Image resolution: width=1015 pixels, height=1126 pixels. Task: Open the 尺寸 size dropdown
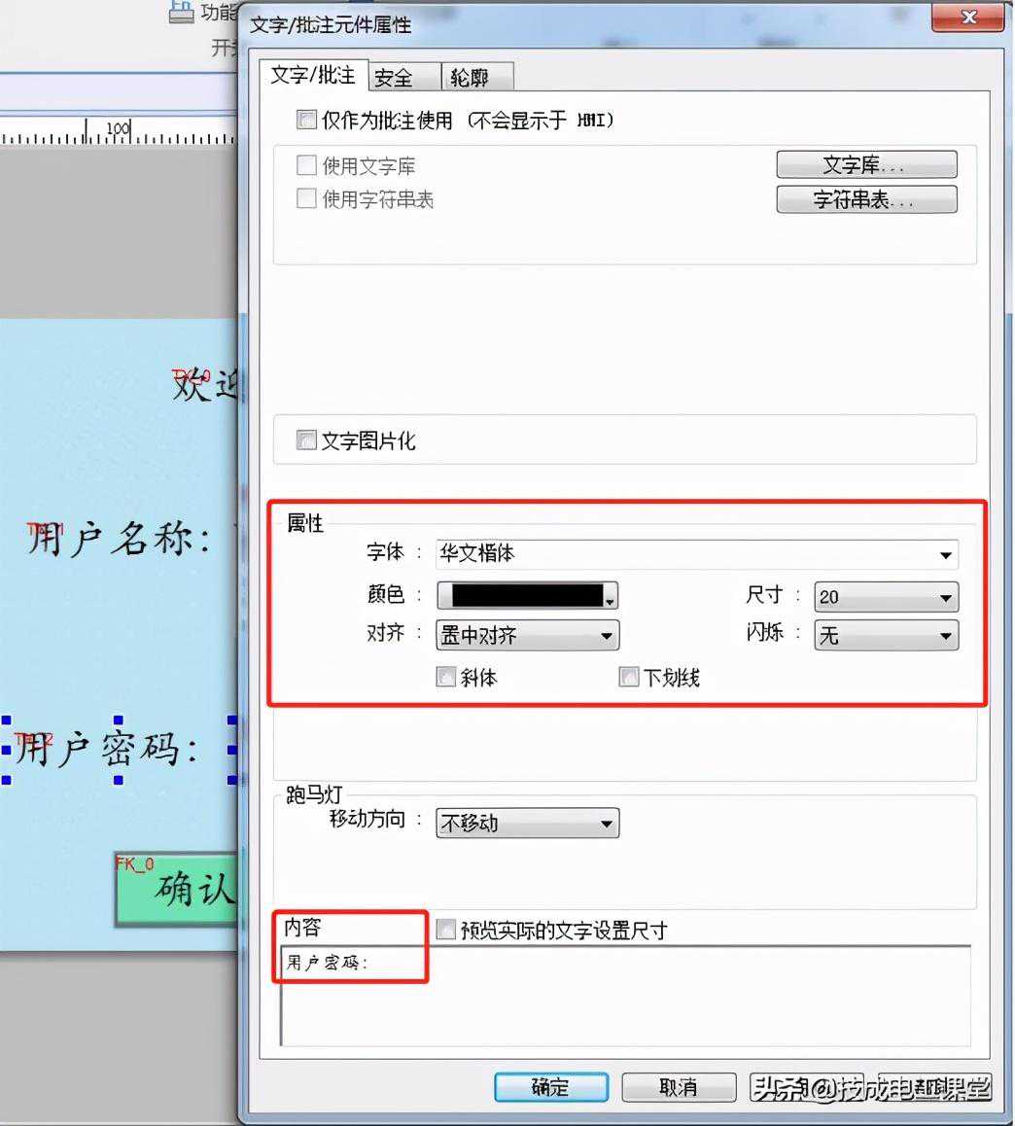click(886, 597)
